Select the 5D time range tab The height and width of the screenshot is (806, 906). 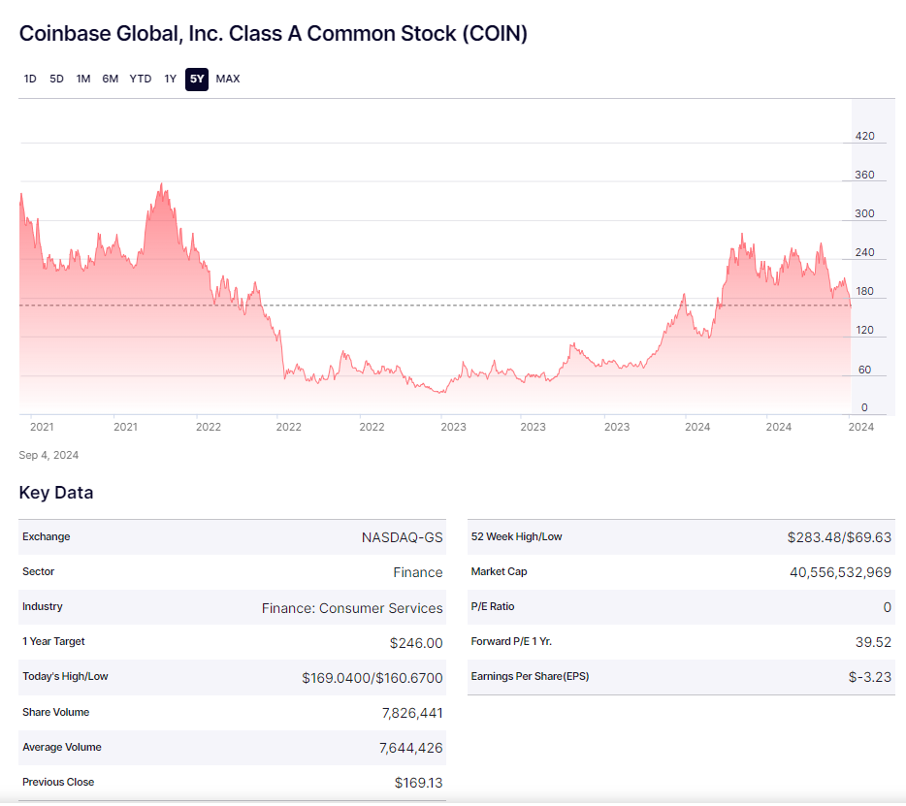56,79
